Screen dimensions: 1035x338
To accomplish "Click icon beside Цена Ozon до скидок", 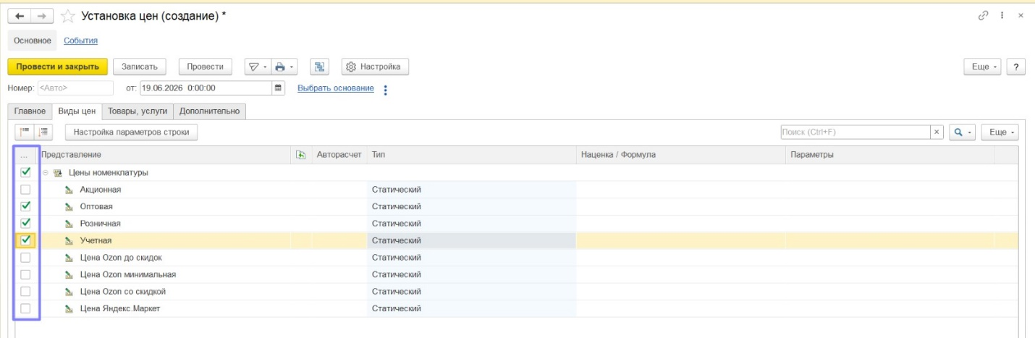I will click(69, 258).
